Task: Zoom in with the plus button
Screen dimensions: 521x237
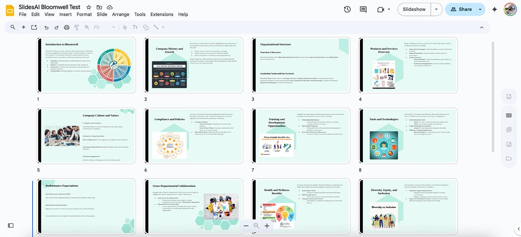Action: [267, 226]
